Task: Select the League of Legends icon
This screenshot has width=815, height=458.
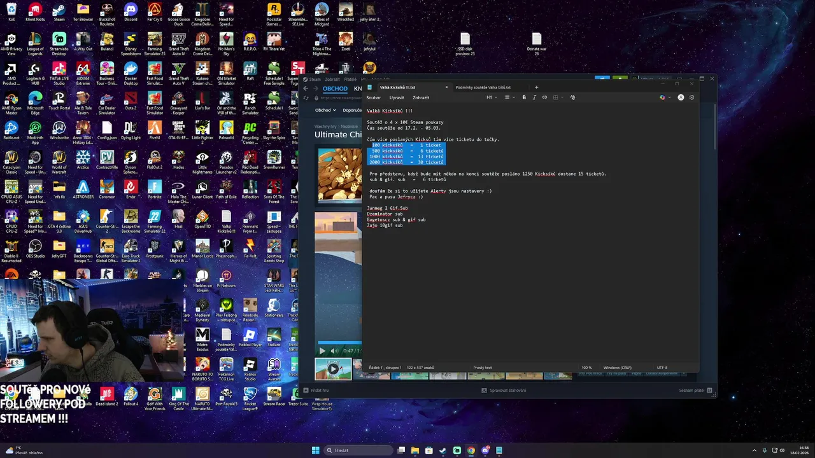Action: [35, 43]
